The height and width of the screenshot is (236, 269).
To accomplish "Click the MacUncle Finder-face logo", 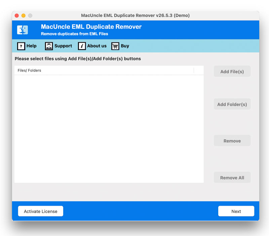I will click(x=23, y=30).
